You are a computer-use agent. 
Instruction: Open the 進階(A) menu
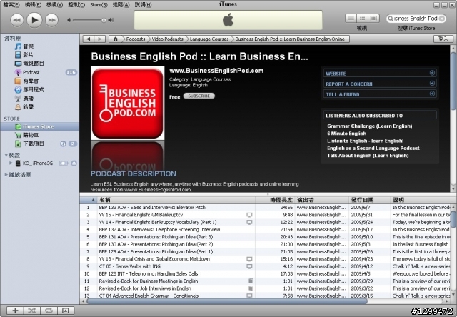pyautogui.click(x=121, y=5)
